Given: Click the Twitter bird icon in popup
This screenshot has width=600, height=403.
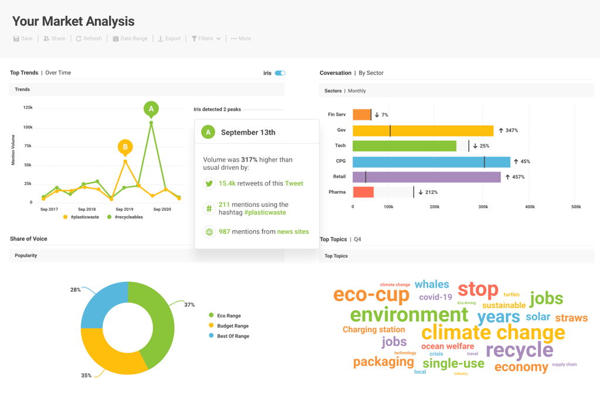Looking at the screenshot, I should click(209, 183).
